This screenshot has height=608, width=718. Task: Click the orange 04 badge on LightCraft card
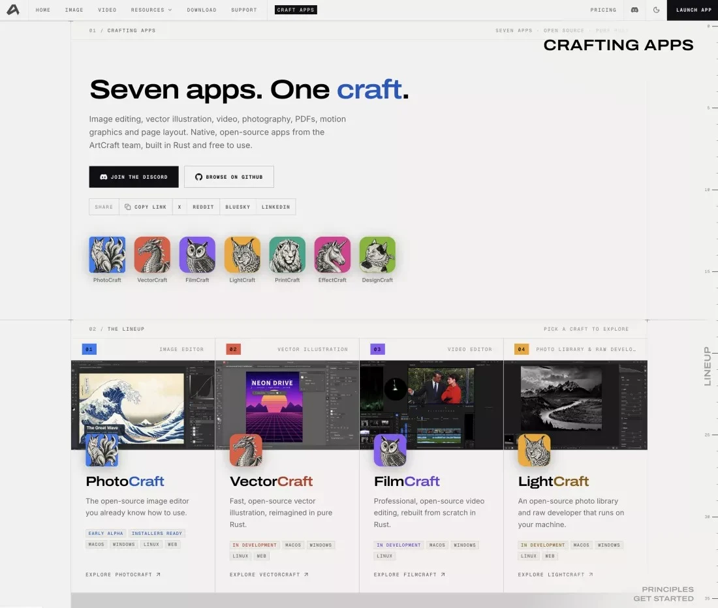522,349
